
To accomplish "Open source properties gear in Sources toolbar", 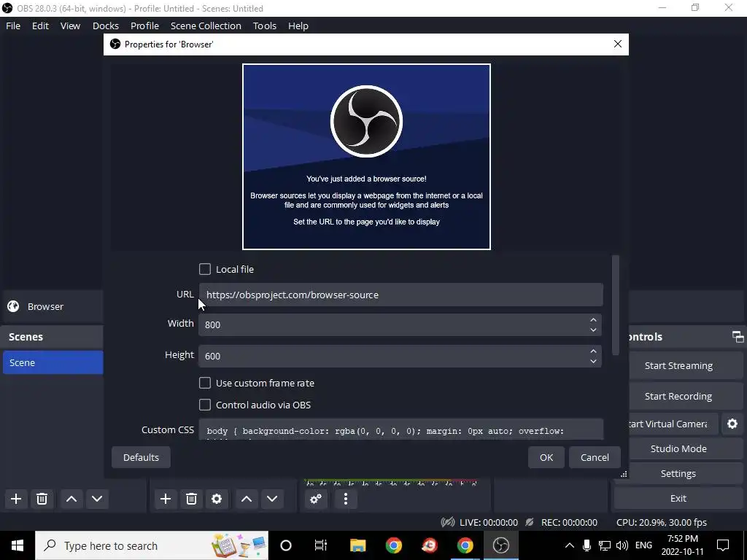I will 217,499.
